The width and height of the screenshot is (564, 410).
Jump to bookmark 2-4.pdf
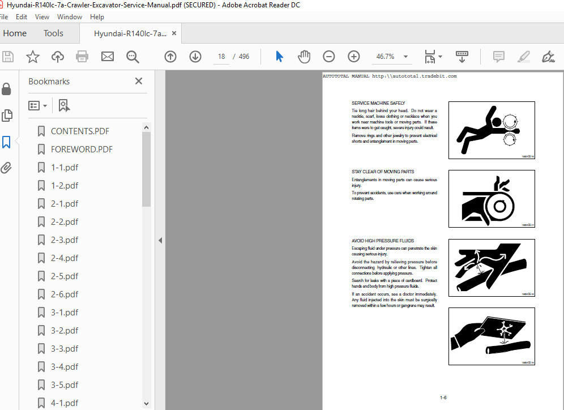(x=65, y=258)
